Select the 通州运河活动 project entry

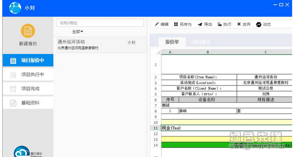(x=101, y=45)
